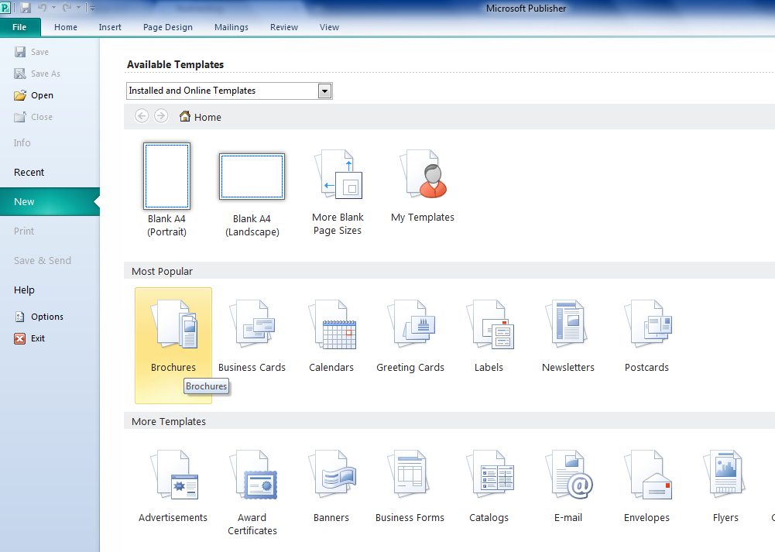Click the Home breadcrumb text
This screenshot has height=552, width=775.
tap(207, 117)
